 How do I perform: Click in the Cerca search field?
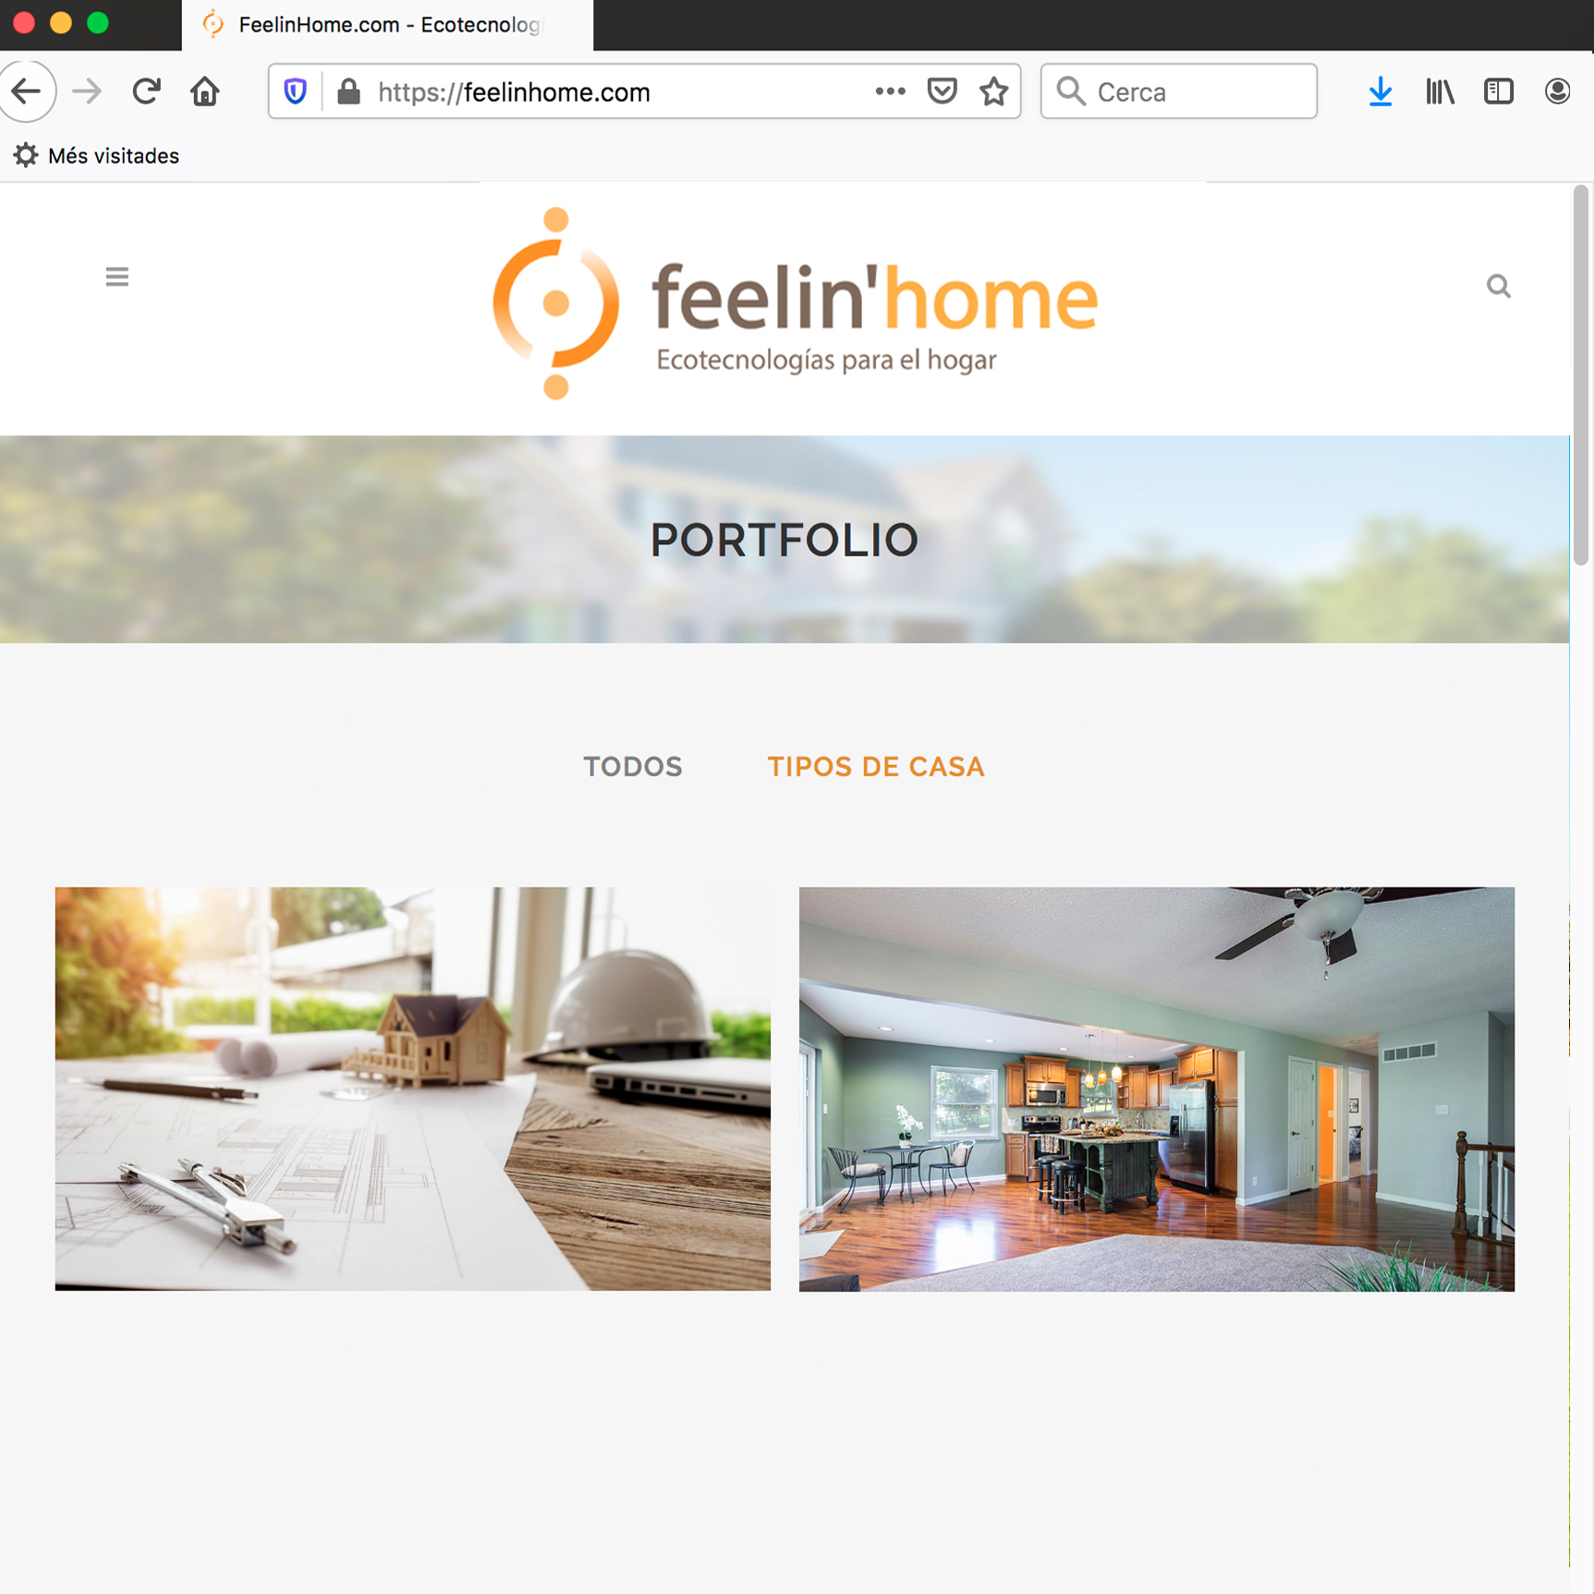(1178, 91)
